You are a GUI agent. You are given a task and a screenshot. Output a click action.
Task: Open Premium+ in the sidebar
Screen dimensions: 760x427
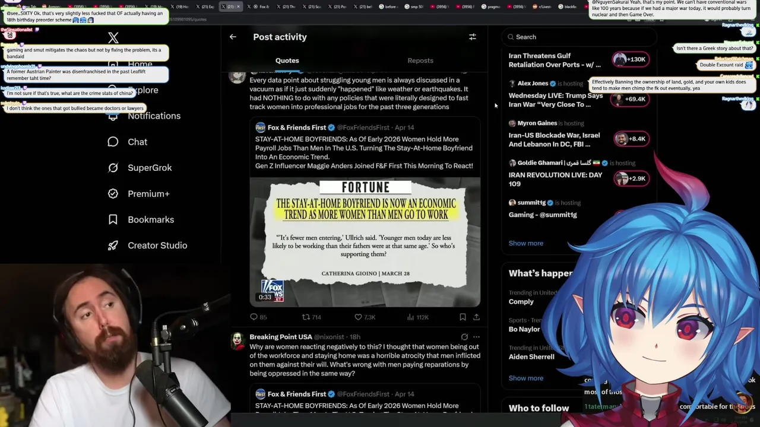pos(138,193)
